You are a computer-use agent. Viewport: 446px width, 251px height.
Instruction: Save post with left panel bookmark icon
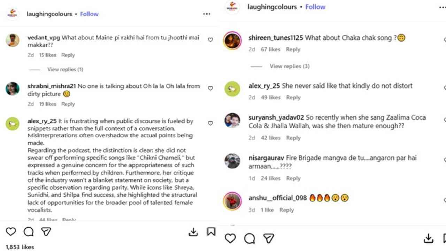[211, 232]
